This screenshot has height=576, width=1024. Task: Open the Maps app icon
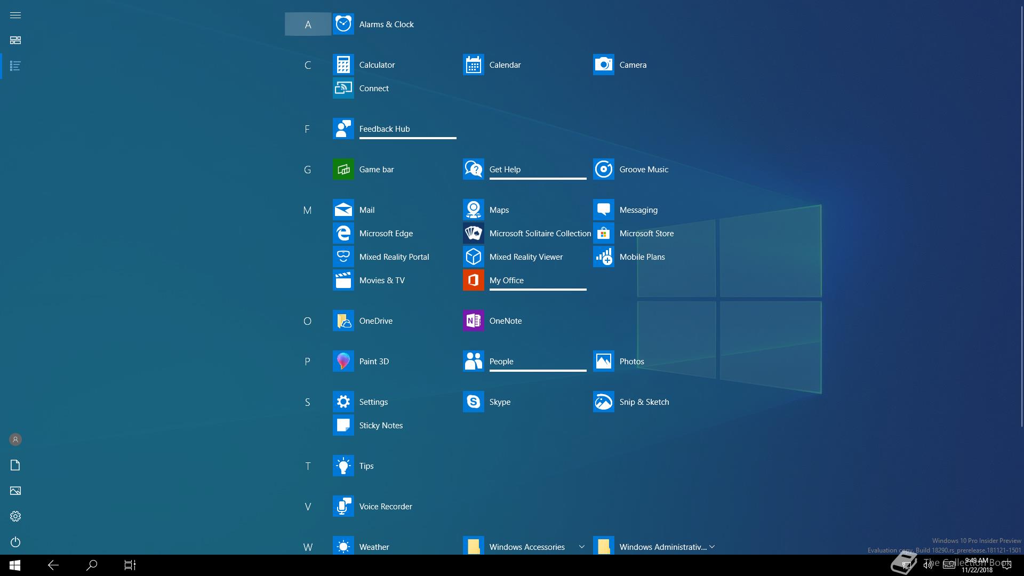click(x=474, y=210)
